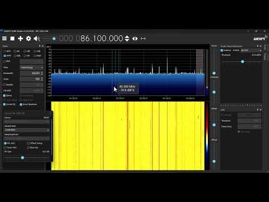269x202 pixels.
Task: Toggle the RTL AGC checkbox
Action: pos(6,143)
